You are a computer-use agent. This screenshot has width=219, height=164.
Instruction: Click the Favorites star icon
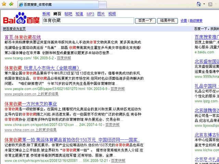tap(4, 4)
